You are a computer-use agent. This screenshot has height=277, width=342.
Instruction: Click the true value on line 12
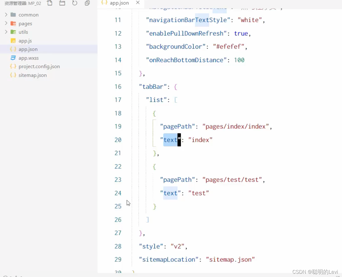[241, 33]
